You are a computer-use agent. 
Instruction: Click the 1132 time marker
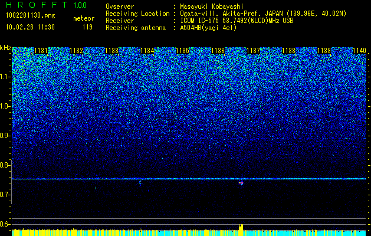[77, 51]
